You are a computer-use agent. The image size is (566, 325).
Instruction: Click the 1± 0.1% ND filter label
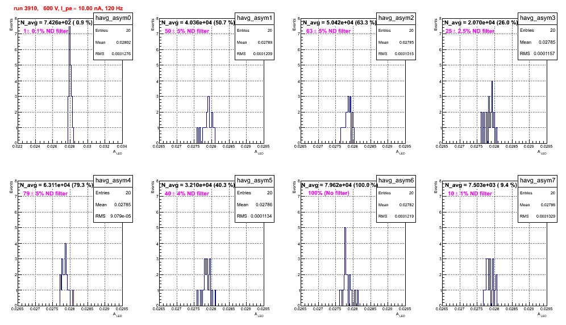click(x=46, y=31)
